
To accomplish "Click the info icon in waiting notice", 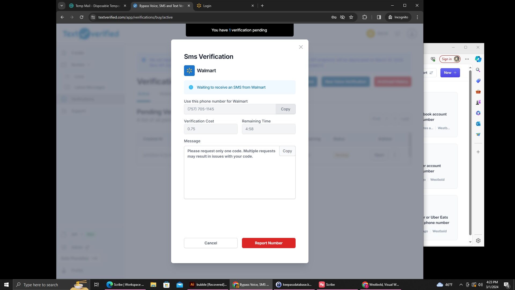I will pyautogui.click(x=191, y=87).
